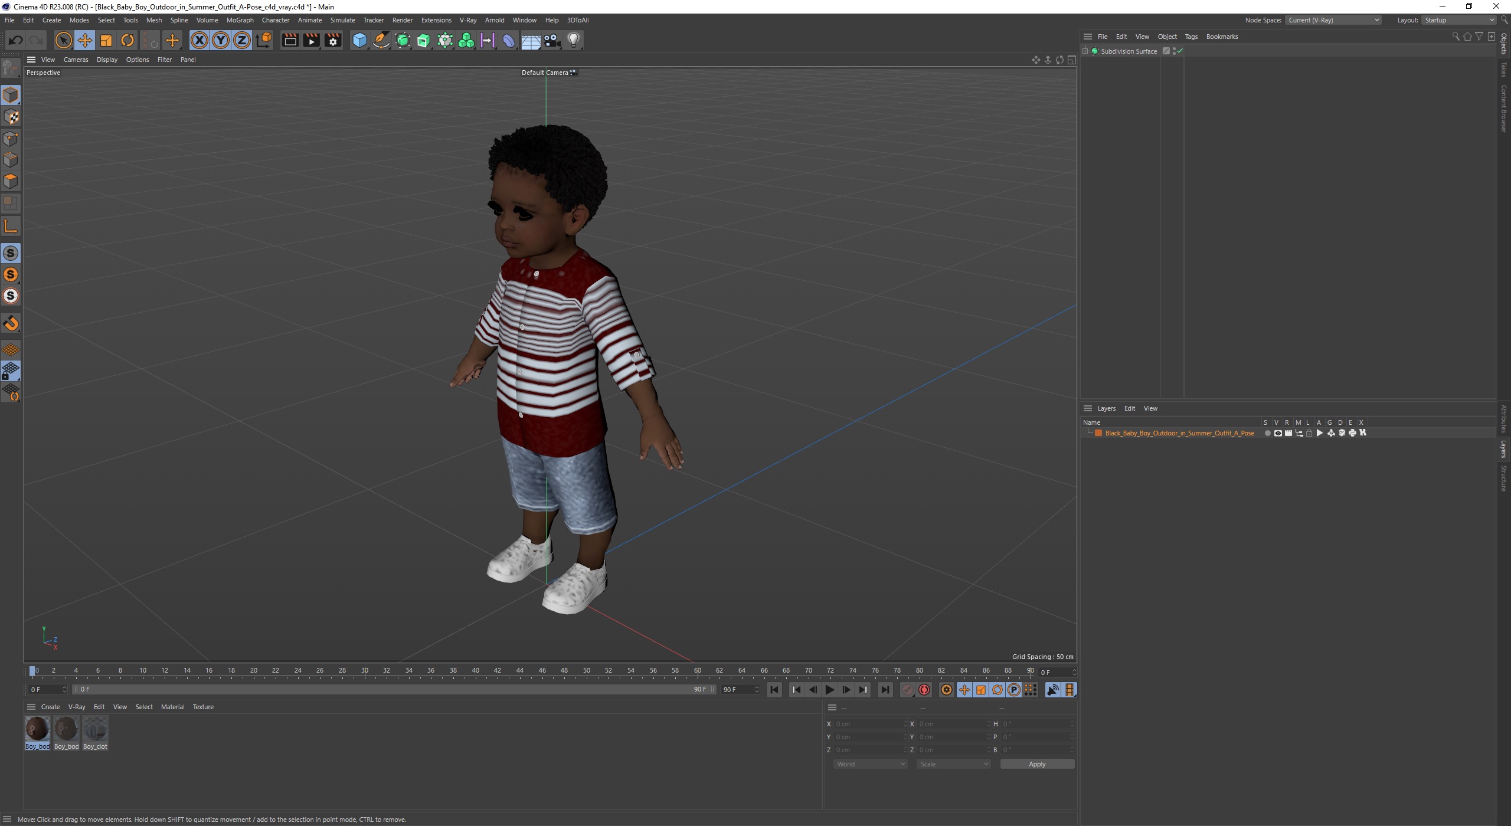Screen dimensions: 1511x826
Task: Click the MoGraph Cloner icon
Action: point(466,40)
